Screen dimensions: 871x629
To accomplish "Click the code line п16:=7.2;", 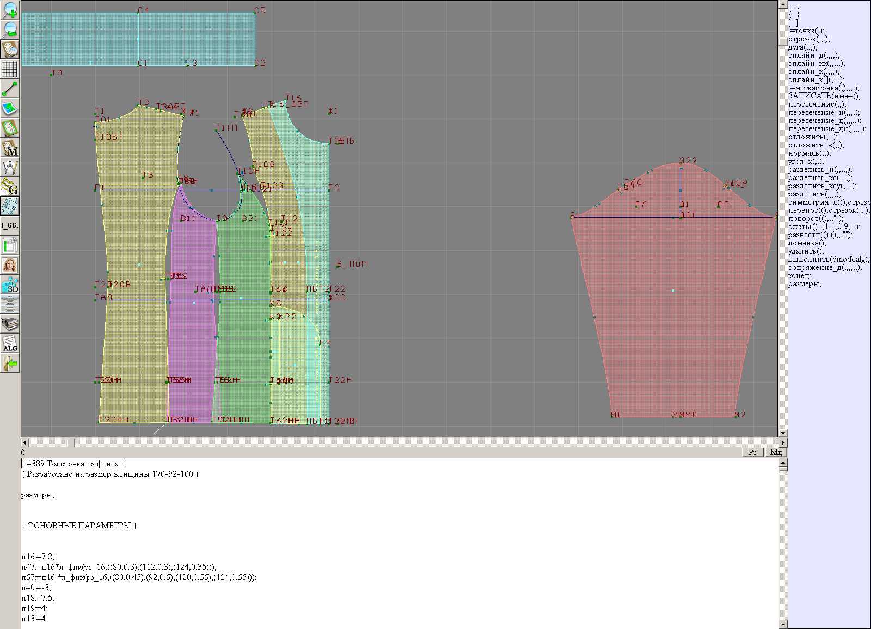I will click(38, 557).
